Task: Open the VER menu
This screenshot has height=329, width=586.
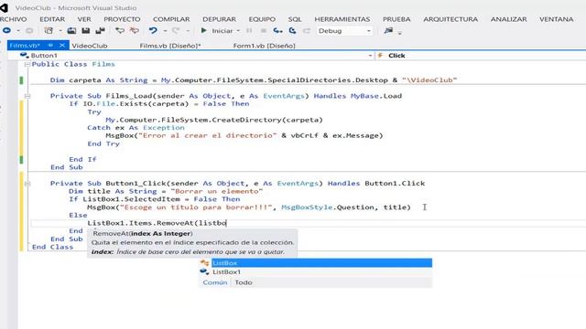Action: [84, 19]
